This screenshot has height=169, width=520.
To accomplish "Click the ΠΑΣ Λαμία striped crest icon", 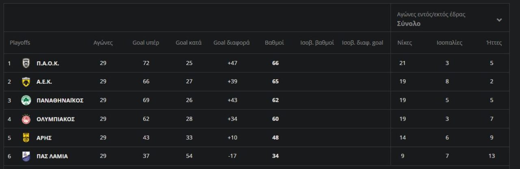I will point(26,156).
